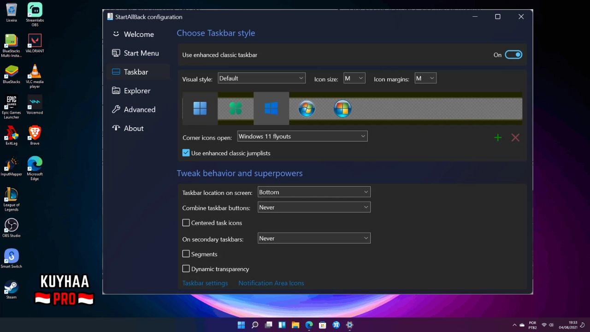Remove the custom start button image
Image resolution: width=590 pixels, height=332 pixels.
[515, 137]
